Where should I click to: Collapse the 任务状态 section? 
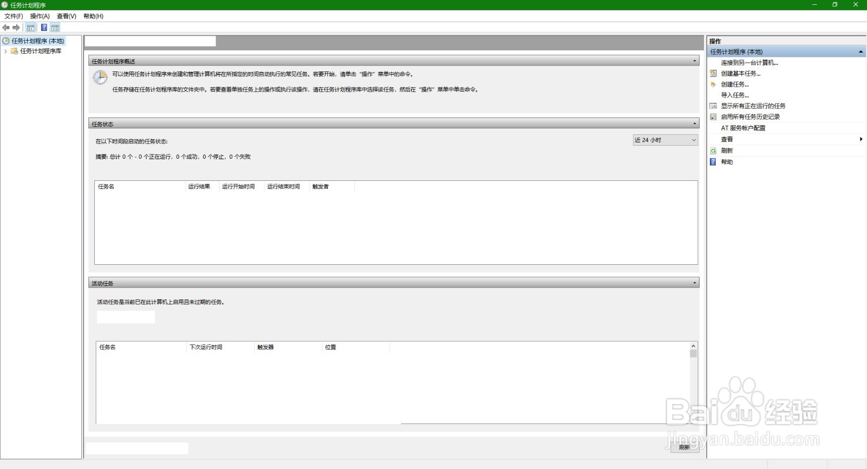[695, 124]
